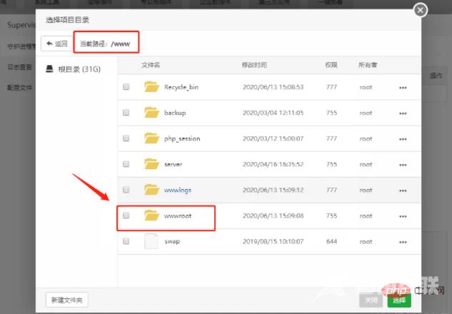Viewport: 452px width, 314px height.
Task: Open more options for backup row
Action: pos(403,113)
